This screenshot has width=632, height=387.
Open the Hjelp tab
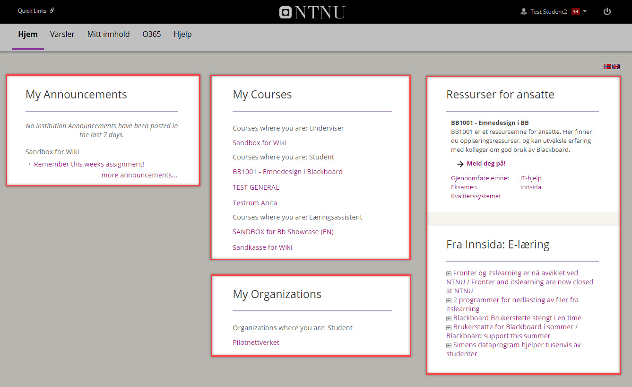[182, 34]
